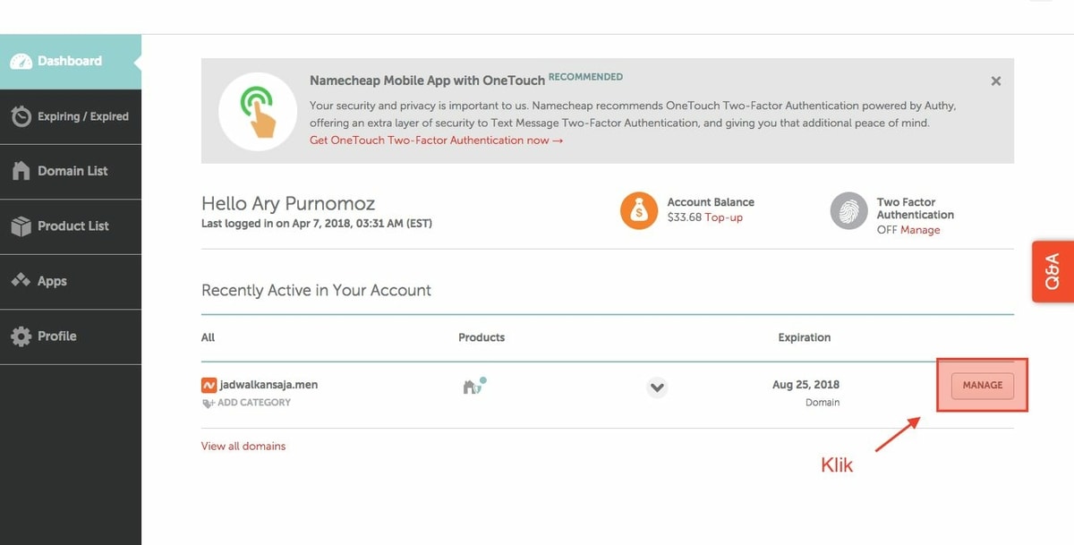Click ADD CATEGORY under jadwalkansaja.men
The height and width of the screenshot is (545, 1074).
tap(254, 403)
